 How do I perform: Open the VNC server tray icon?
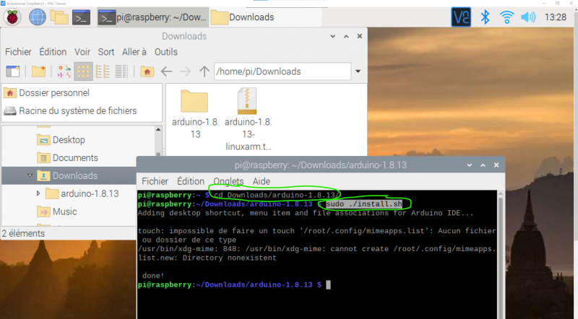tap(461, 17)
